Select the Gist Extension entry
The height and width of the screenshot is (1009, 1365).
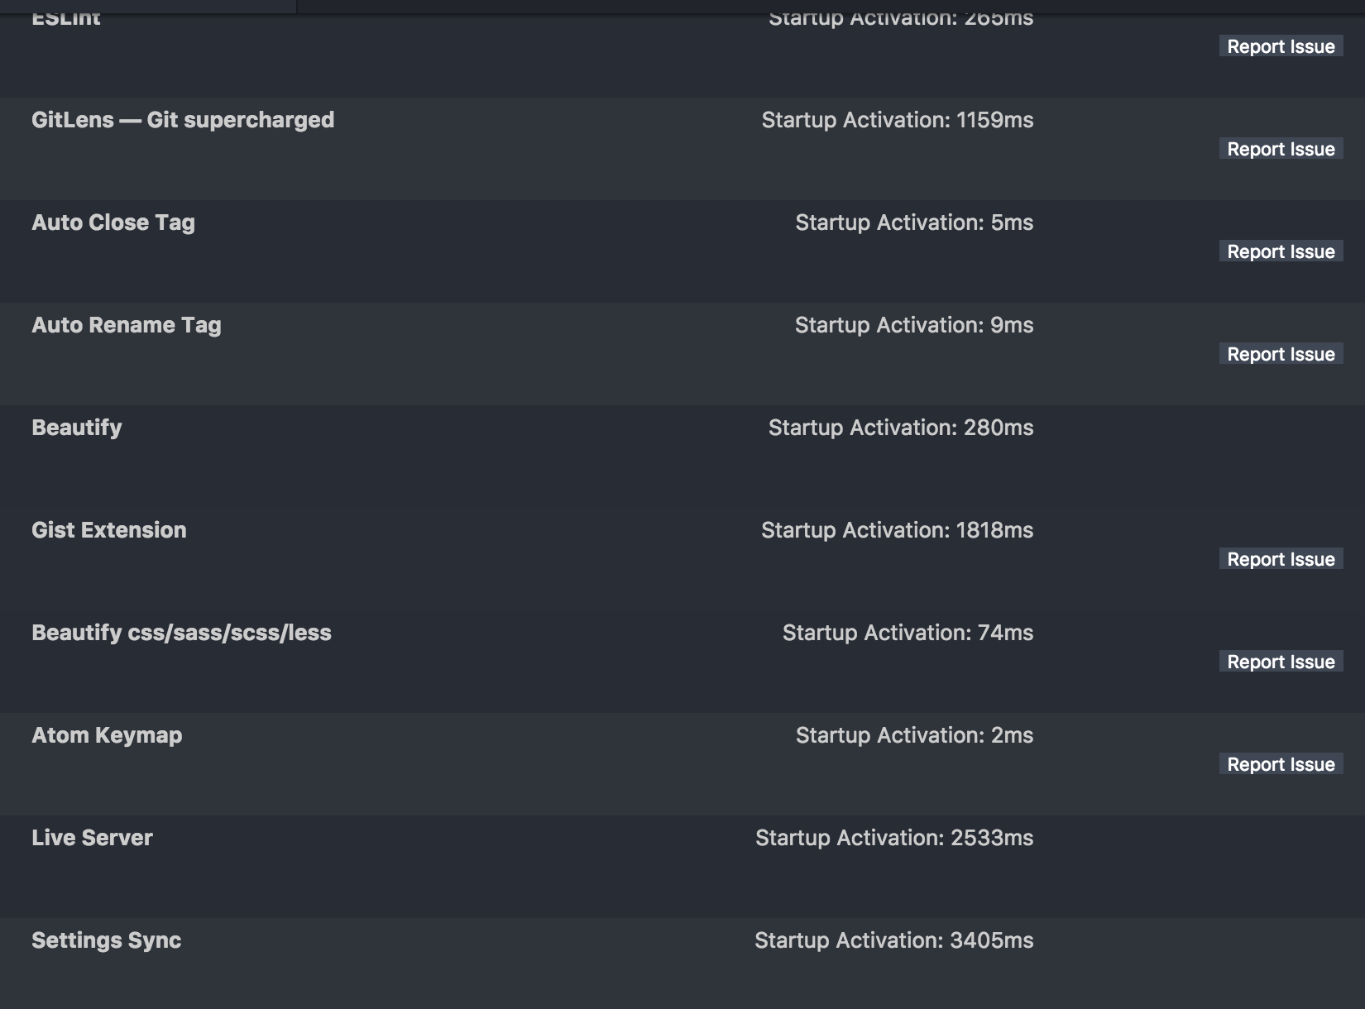108,530
